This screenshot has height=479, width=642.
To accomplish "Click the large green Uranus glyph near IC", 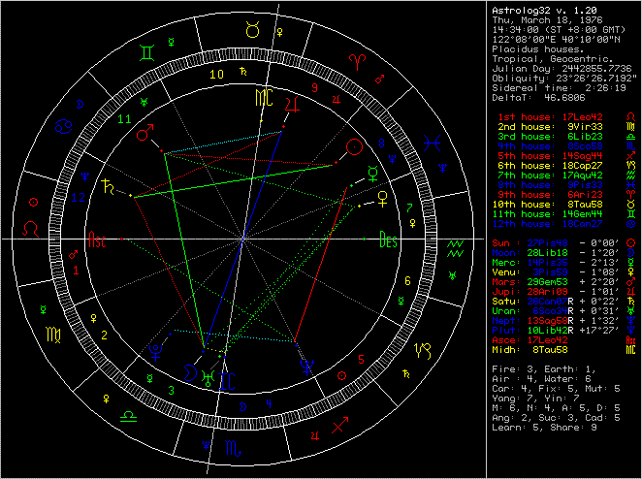I will coord(209,377).
